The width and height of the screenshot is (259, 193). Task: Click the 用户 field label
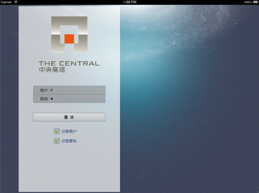point(44,90)
